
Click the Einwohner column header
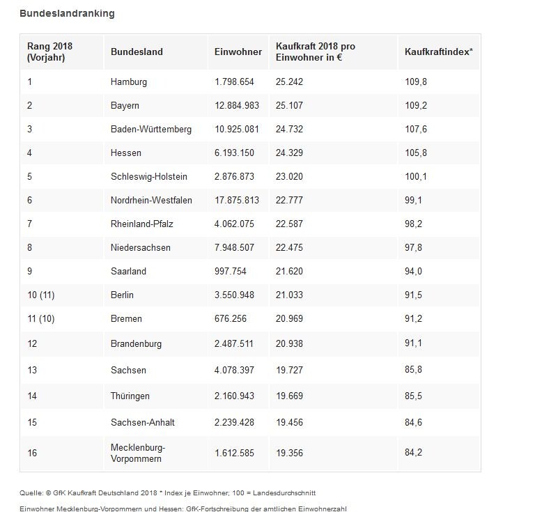238,52
